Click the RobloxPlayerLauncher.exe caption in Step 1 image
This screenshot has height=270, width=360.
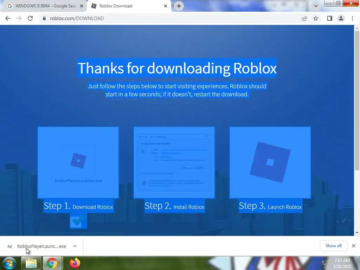(x=78, y=181)
